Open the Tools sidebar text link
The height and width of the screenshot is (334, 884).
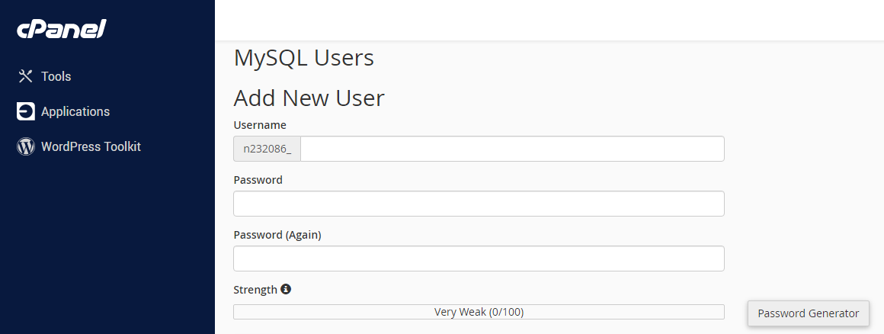(x=56, y=76)
